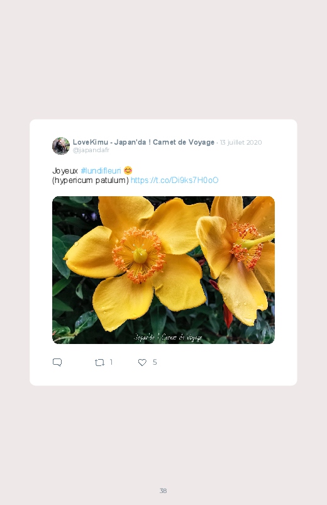The width and height of the screenshot is (327, 505).
Task: Click the Japan'da Carnet de Voyage watermark
Action: [x=168, y=337]
